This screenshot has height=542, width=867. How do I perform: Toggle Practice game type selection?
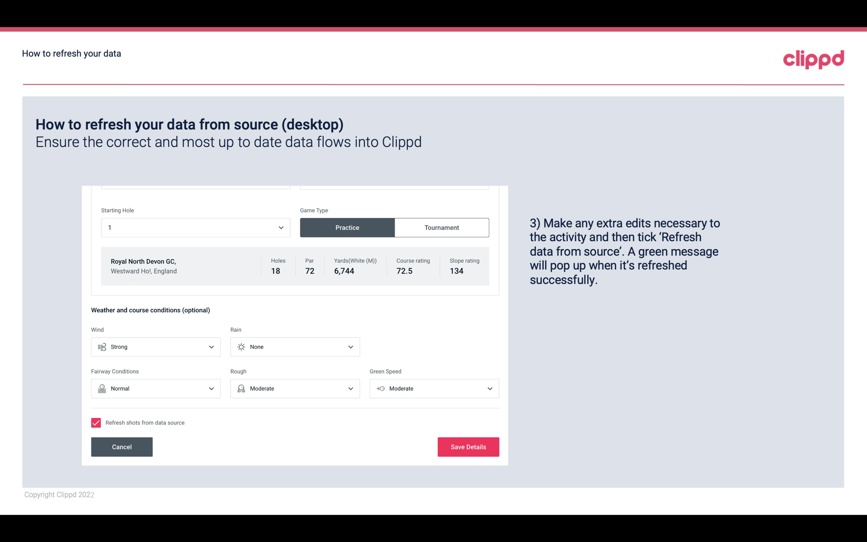point(347,227)
